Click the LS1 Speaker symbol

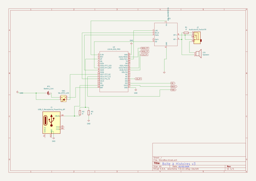[x=198, y=53]
